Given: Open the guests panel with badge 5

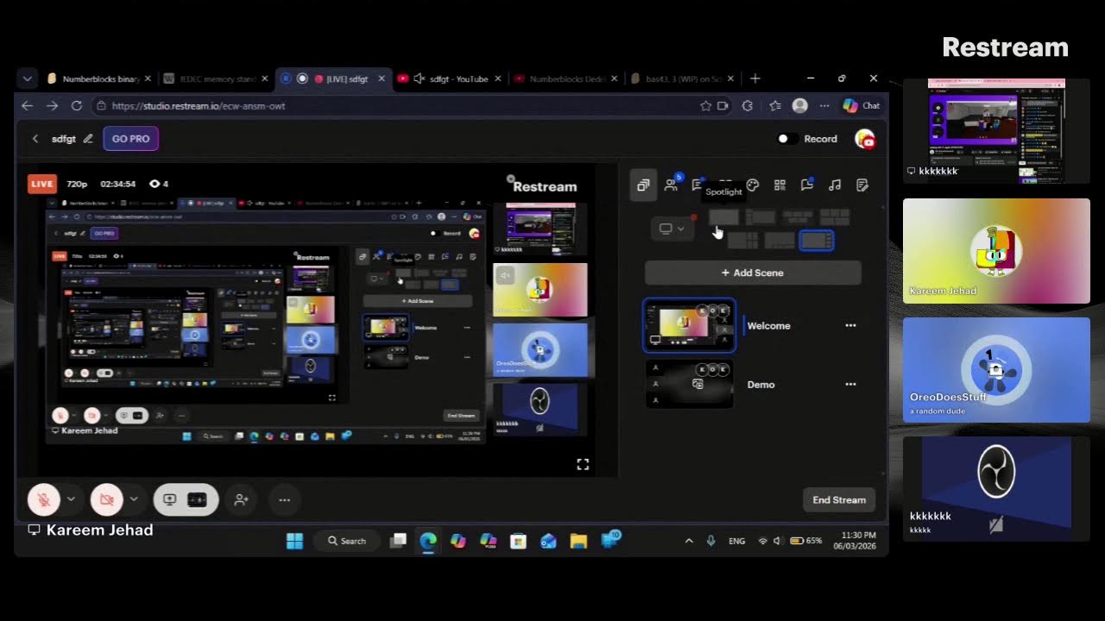Looking at the screenshot, I should pos(671,185).
